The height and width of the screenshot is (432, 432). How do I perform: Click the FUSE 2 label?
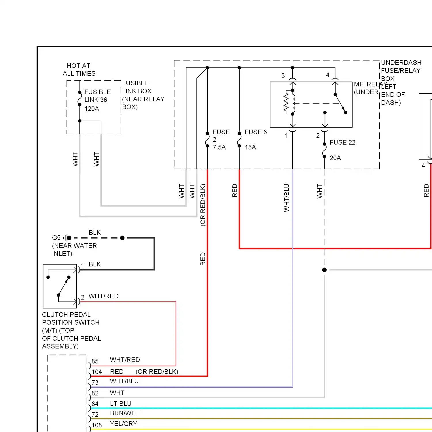coord(221,136)
